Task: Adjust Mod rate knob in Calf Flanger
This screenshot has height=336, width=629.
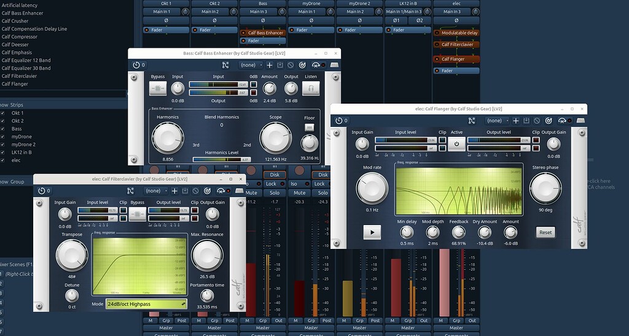Action: click(x=372, y=189)
